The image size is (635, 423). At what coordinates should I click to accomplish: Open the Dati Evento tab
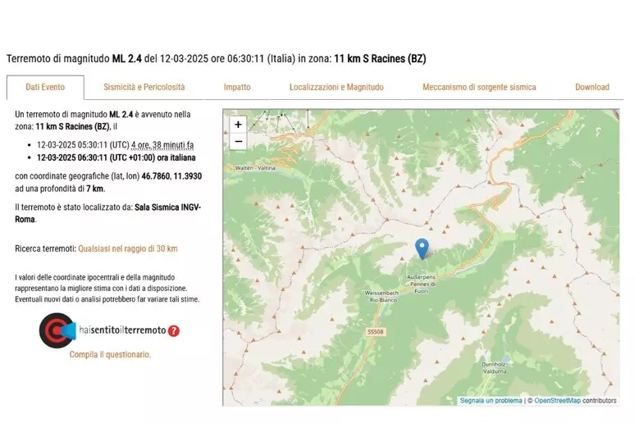[45, 87]
